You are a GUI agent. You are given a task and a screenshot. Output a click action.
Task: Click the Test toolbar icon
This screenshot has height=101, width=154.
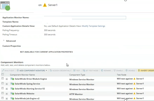pos(74,70)
